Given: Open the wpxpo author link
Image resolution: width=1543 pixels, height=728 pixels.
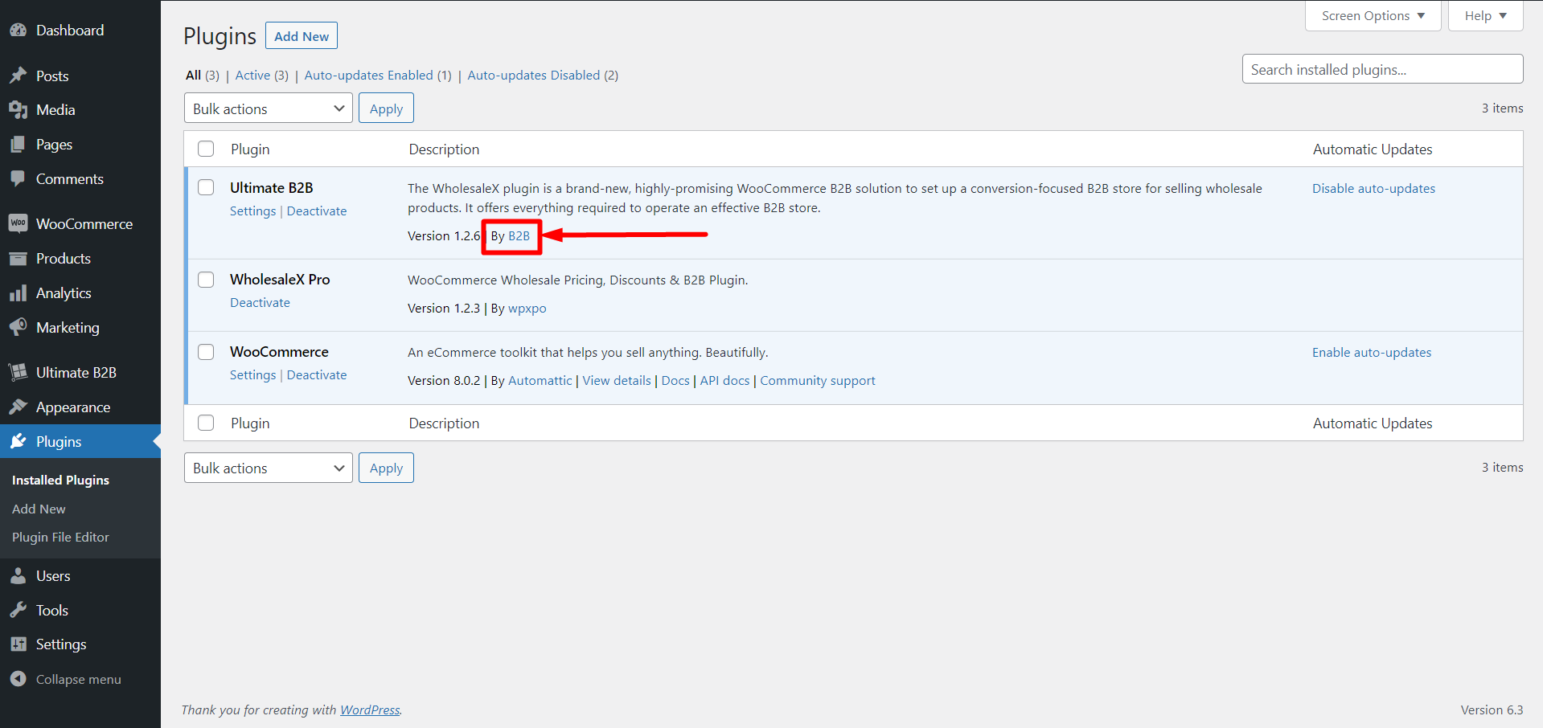Looking at the screenshot, I should click(527, 309).
